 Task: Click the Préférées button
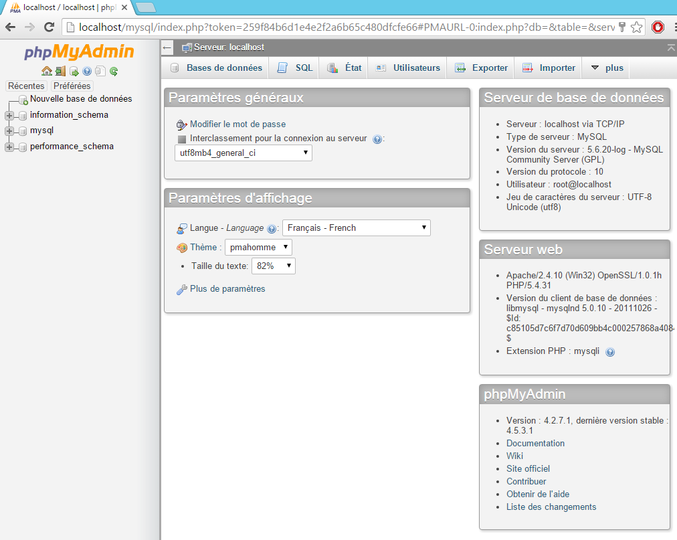point(72,86)
